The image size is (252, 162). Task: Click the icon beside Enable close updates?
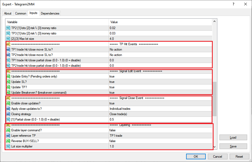coord(8,103)
